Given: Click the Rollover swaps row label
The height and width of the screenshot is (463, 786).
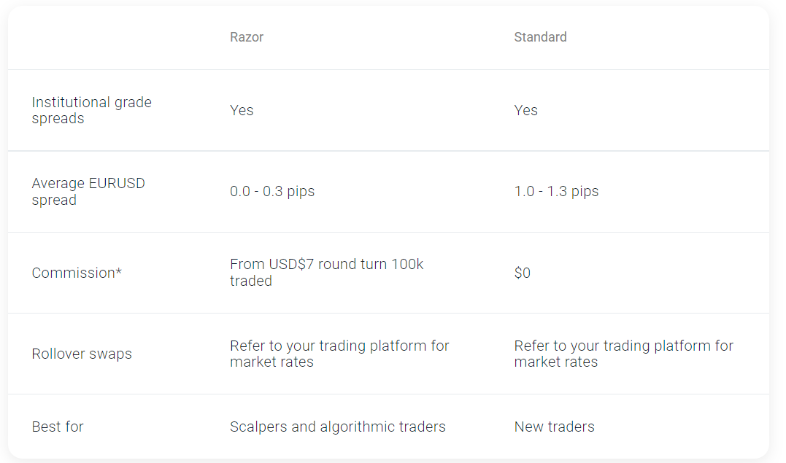Looking at the screenshot, I should click(82, 354).
